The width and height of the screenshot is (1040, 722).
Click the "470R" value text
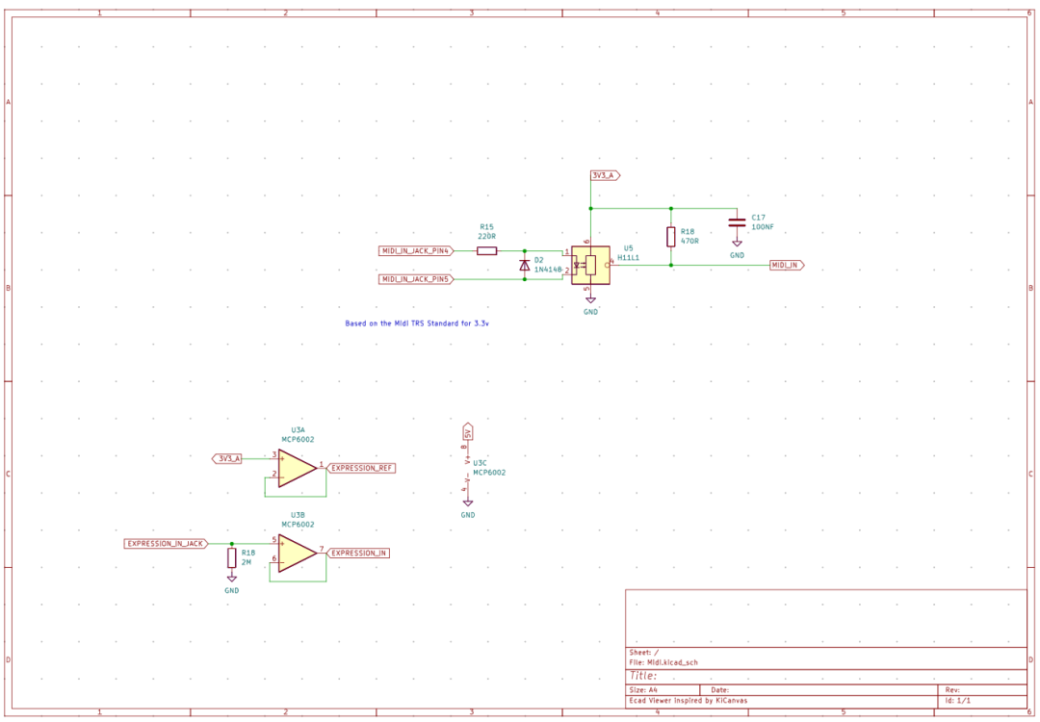click(x=689, y=242)
